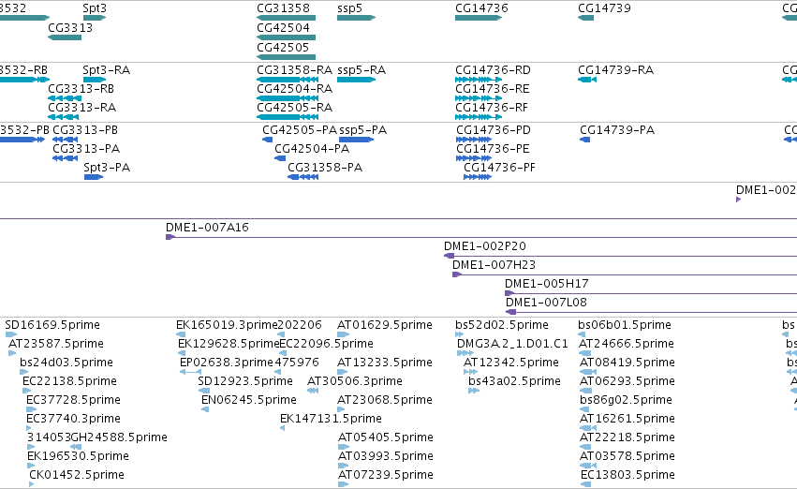Viewport: 797px width, 489px height.
Task: Click BAC clone DME1-002P20
Action: click(x=620, y=256)
